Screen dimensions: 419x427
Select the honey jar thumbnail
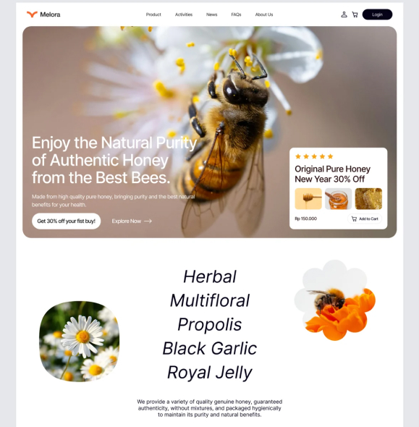[338, 199]
